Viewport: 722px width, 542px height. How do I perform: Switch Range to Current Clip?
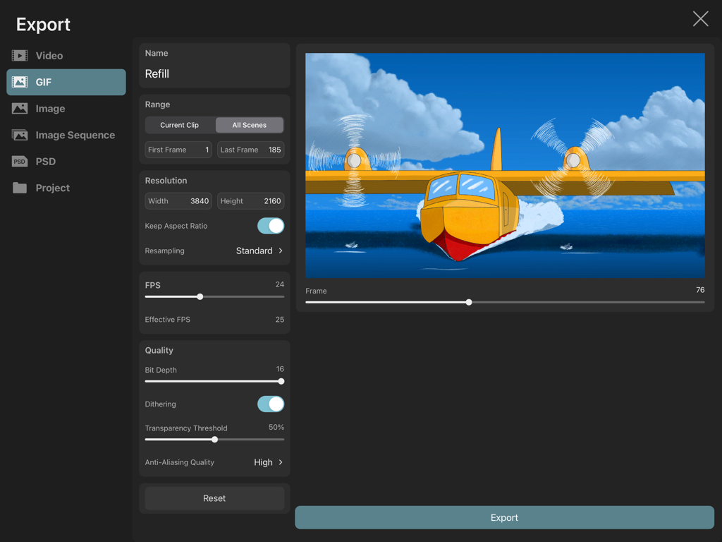tap(179, 124)
